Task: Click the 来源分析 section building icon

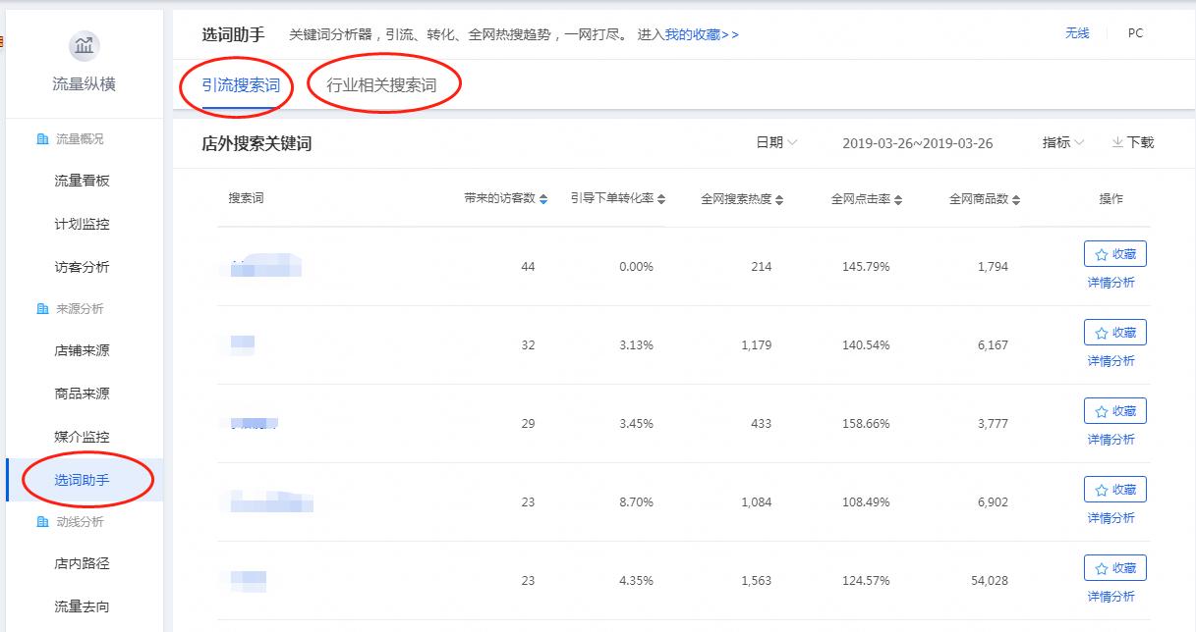Action: click(42, 309)
